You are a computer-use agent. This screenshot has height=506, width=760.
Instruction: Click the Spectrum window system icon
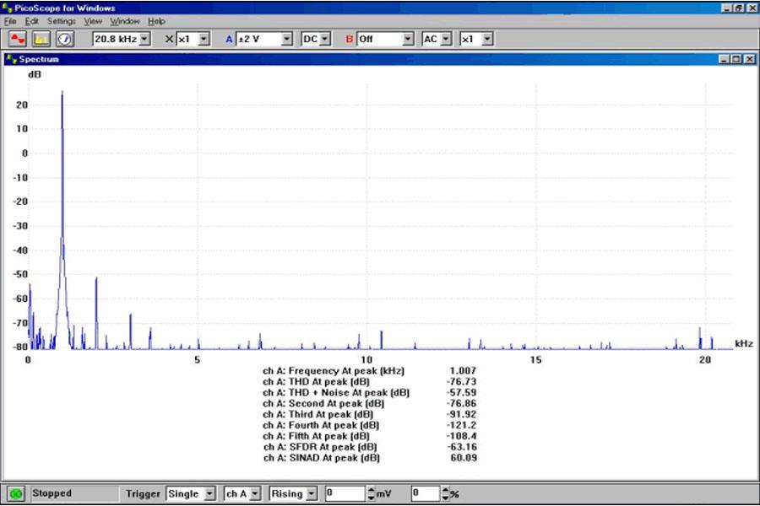click(x=10, y=60)
